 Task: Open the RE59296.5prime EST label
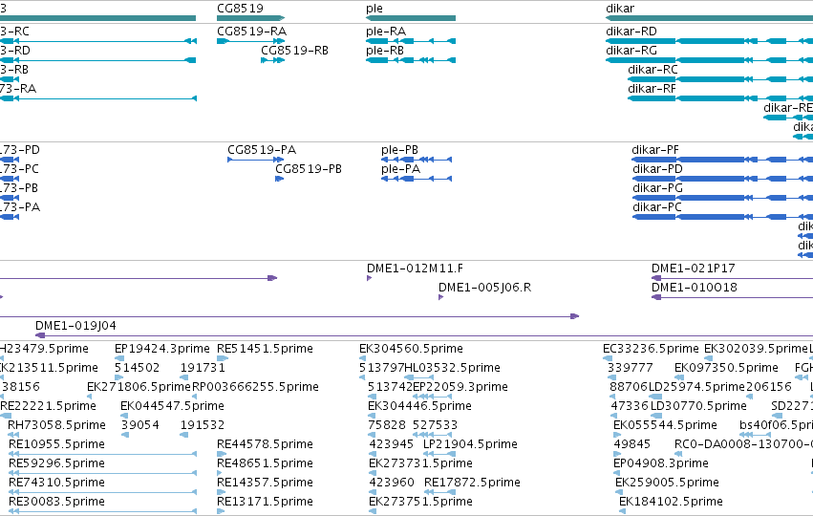pyautogui.click(x=56, y=463)
